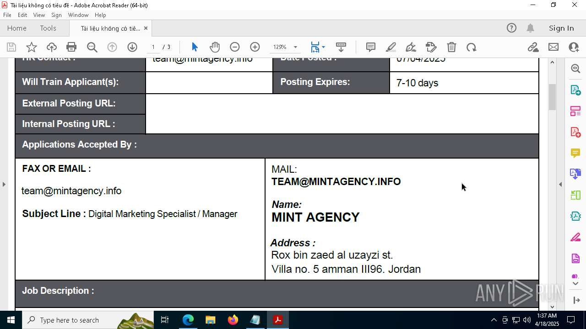Open the Sign document pen tool
The image size is (586, 329).
click(x=411, y=47)
